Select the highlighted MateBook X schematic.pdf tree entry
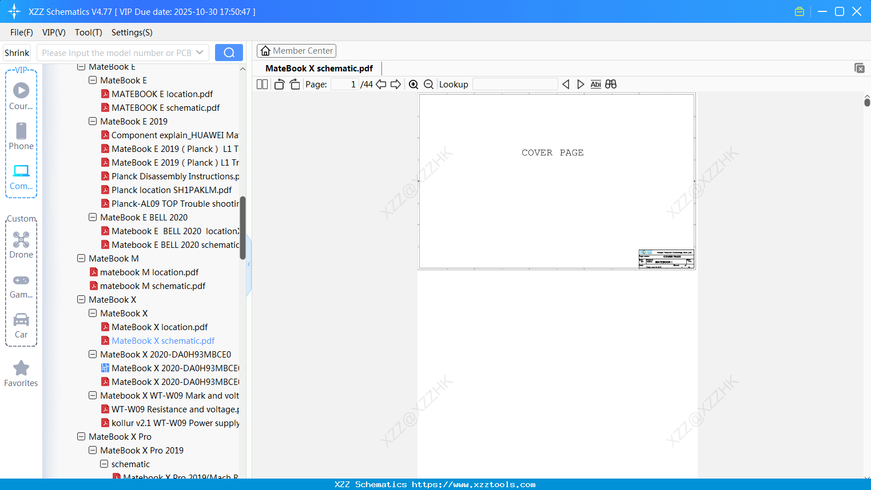The width and height of the screenshot is (871, 490). click(x=163, y=340)
